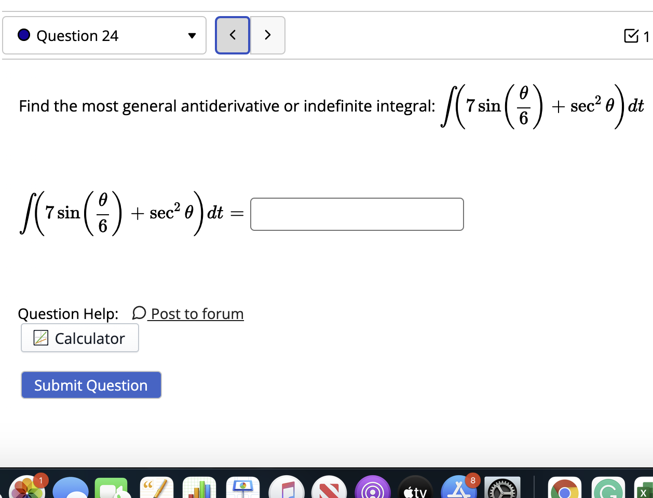Screen dimensions: 653x498
Task: Open Numbers from the dock
Action: click(200, 488)
